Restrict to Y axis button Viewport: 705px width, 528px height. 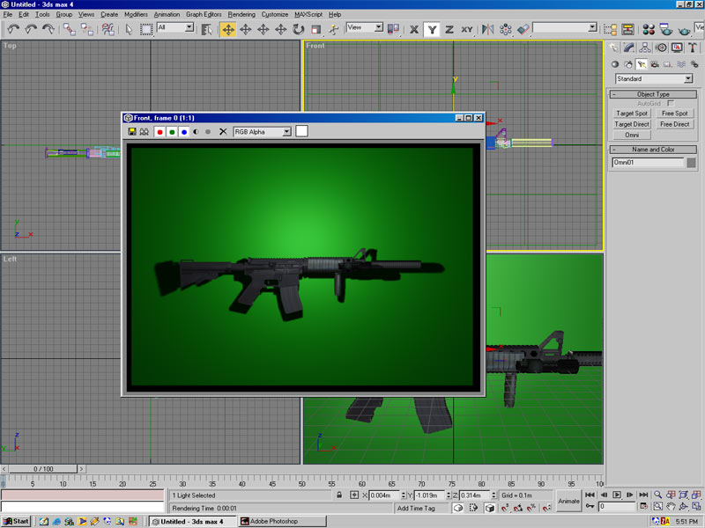[x=432, y=29]
